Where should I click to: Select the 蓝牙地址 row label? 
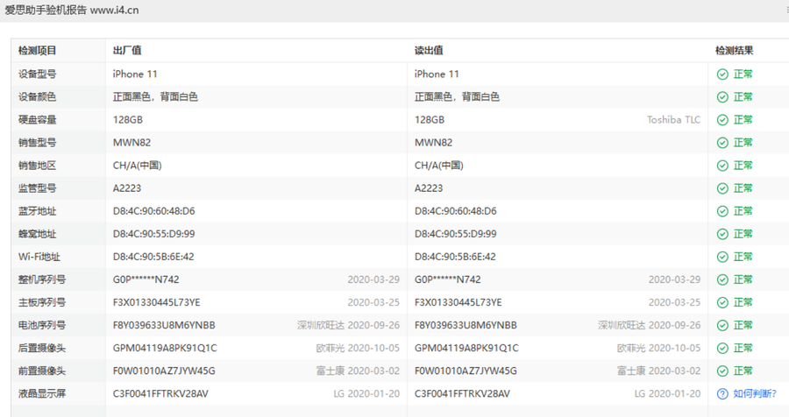click(37, 211)
